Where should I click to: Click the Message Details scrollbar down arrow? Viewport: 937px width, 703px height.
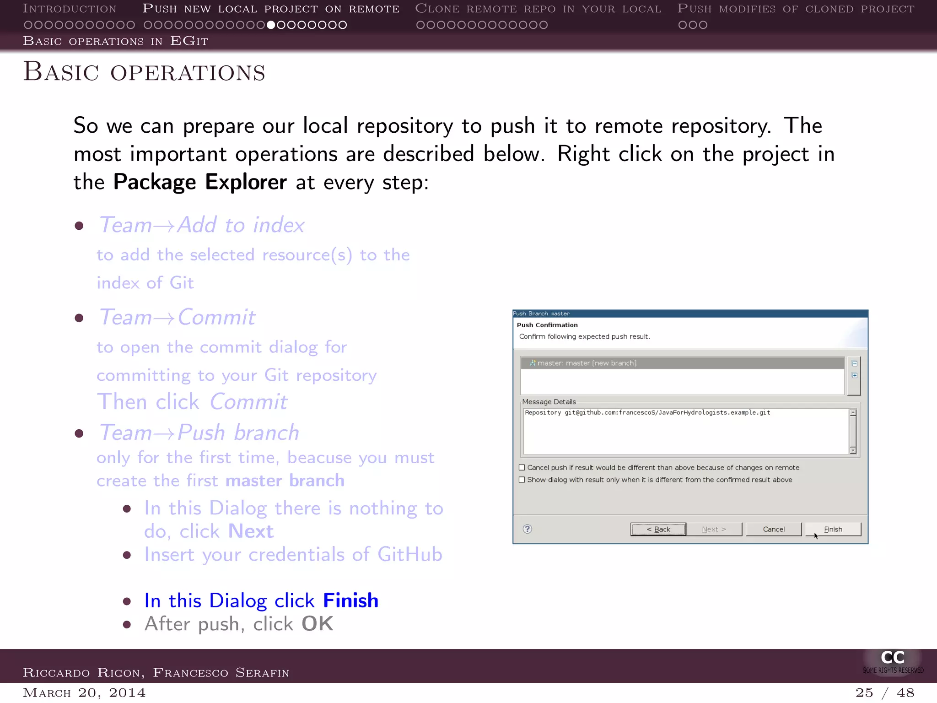pos(853,450)
